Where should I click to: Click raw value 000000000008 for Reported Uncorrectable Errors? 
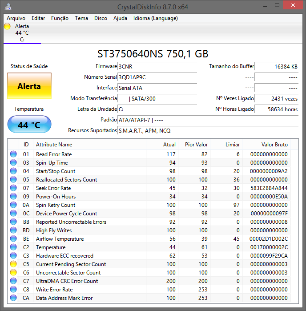coord(269,222)
